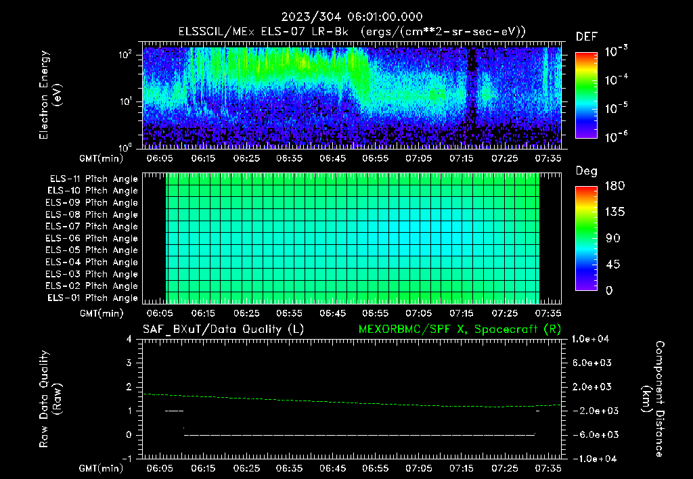This screenshot has height=479, width=693.
Task: Click the 'Raw Data Quality (Raw)' axis label
Action: pos(50,399)
